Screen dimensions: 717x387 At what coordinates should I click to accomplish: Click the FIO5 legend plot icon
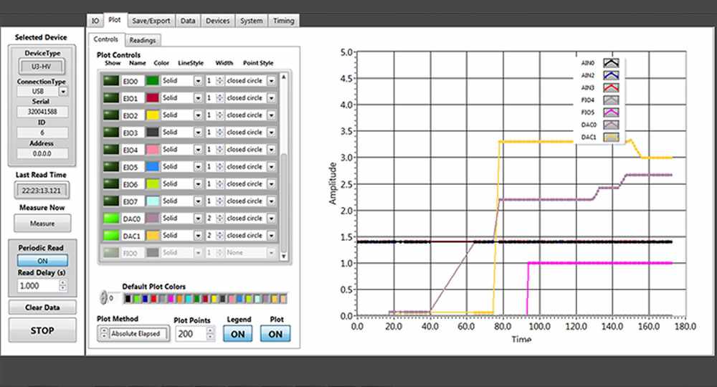pyautogui.click(x=611, y=113)
